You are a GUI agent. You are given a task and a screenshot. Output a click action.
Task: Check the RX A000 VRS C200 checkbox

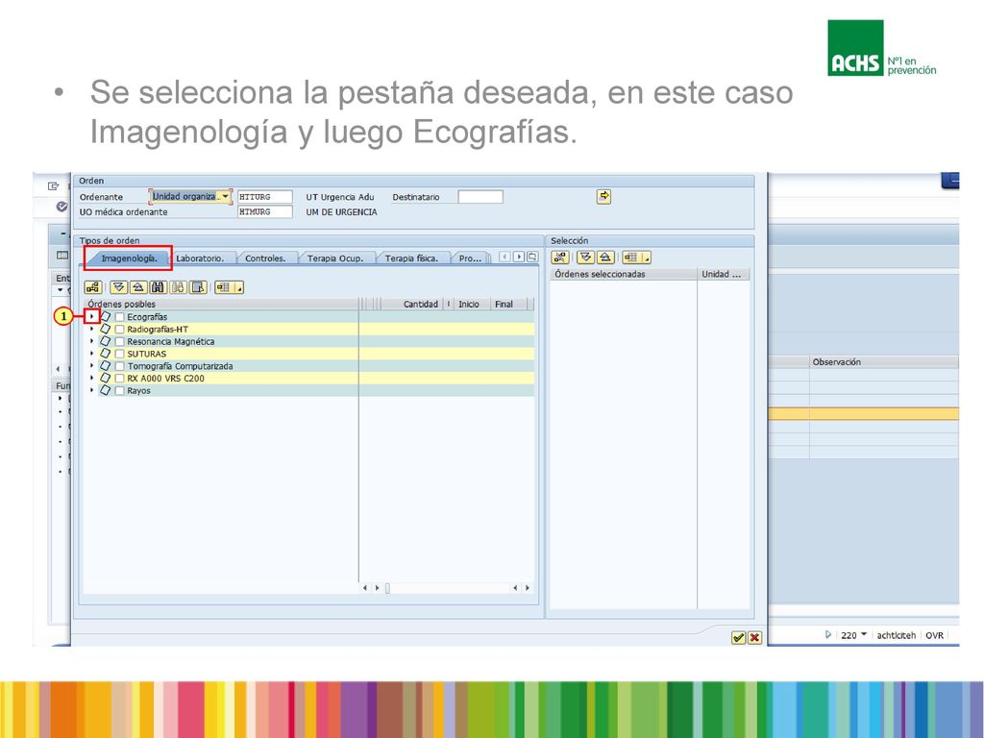[x=119, y=379]
